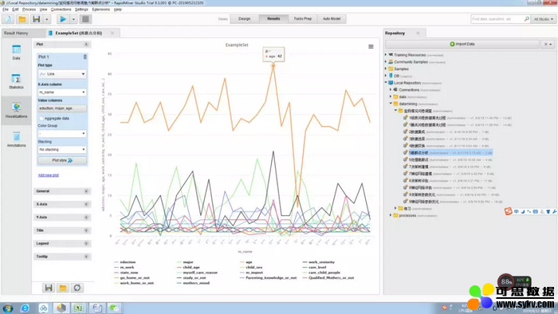Open the Stacking dropdown
This screenshot has height=314, width=558.
(x=62, y=150)
